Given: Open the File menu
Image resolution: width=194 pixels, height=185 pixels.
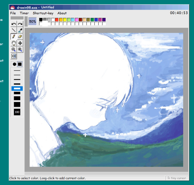Looking at the screenshot, I should point(13,13).
